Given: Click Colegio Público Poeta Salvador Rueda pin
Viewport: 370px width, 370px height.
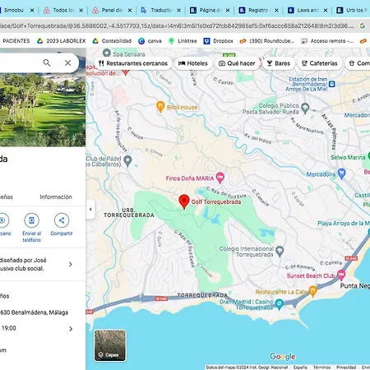Looking at the screenshot, I should pos(305,109).
